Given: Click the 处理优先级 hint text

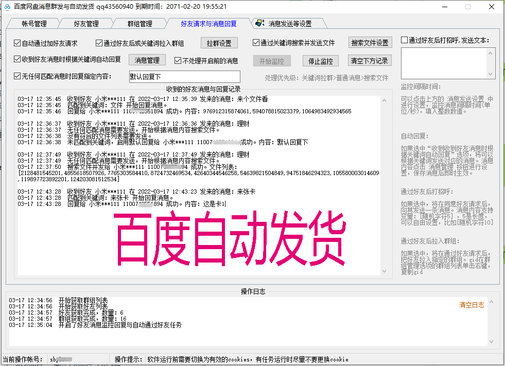Looking at the screenshot, I should click(x=326, y=78).
